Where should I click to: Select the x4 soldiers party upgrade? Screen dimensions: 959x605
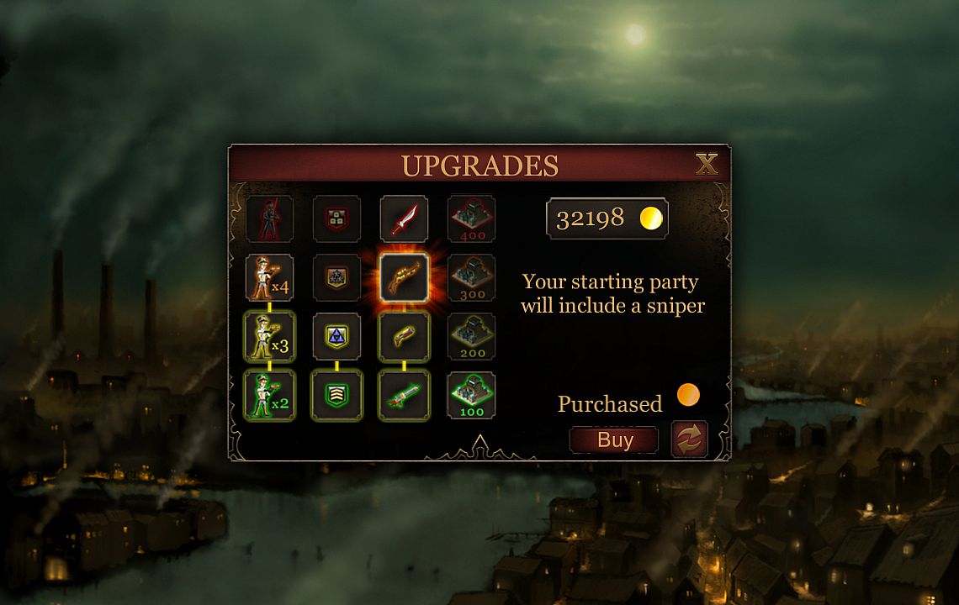(270, 278)
